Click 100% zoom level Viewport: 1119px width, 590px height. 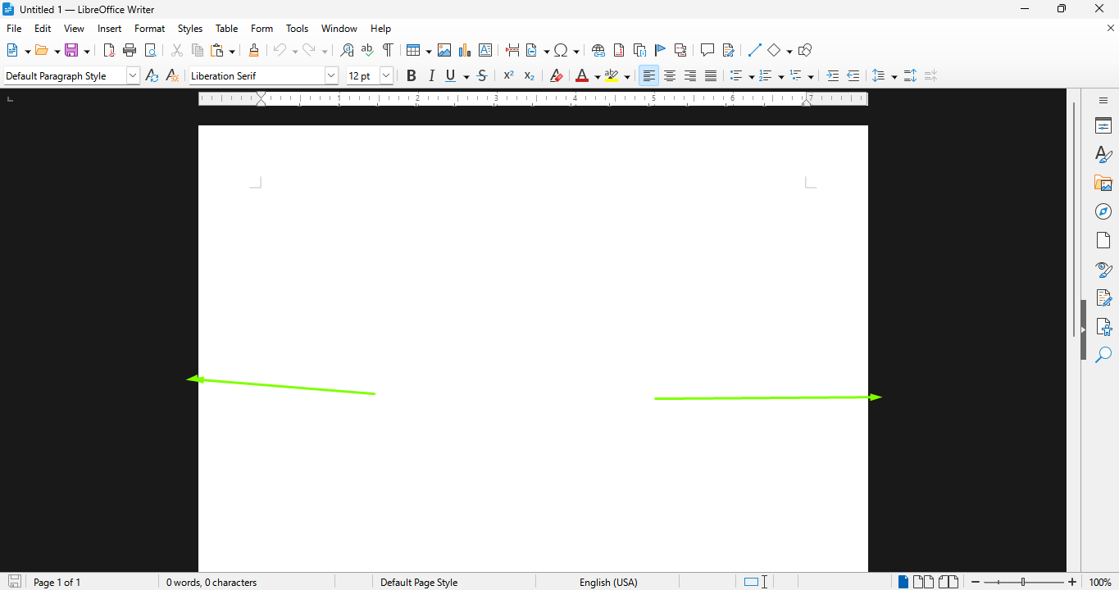pos(1100,583)
